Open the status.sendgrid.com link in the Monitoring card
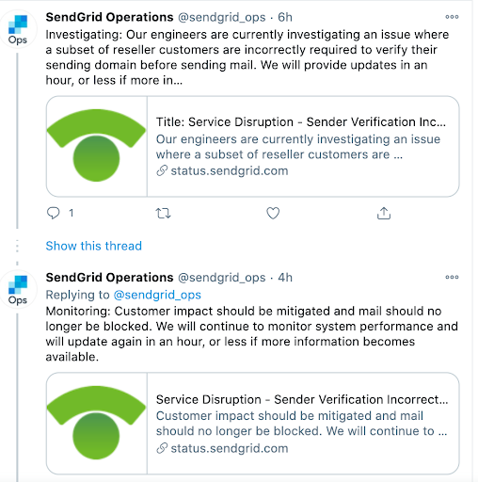Image resolution: width=478 pixels, height=482 pixels. 222,448
